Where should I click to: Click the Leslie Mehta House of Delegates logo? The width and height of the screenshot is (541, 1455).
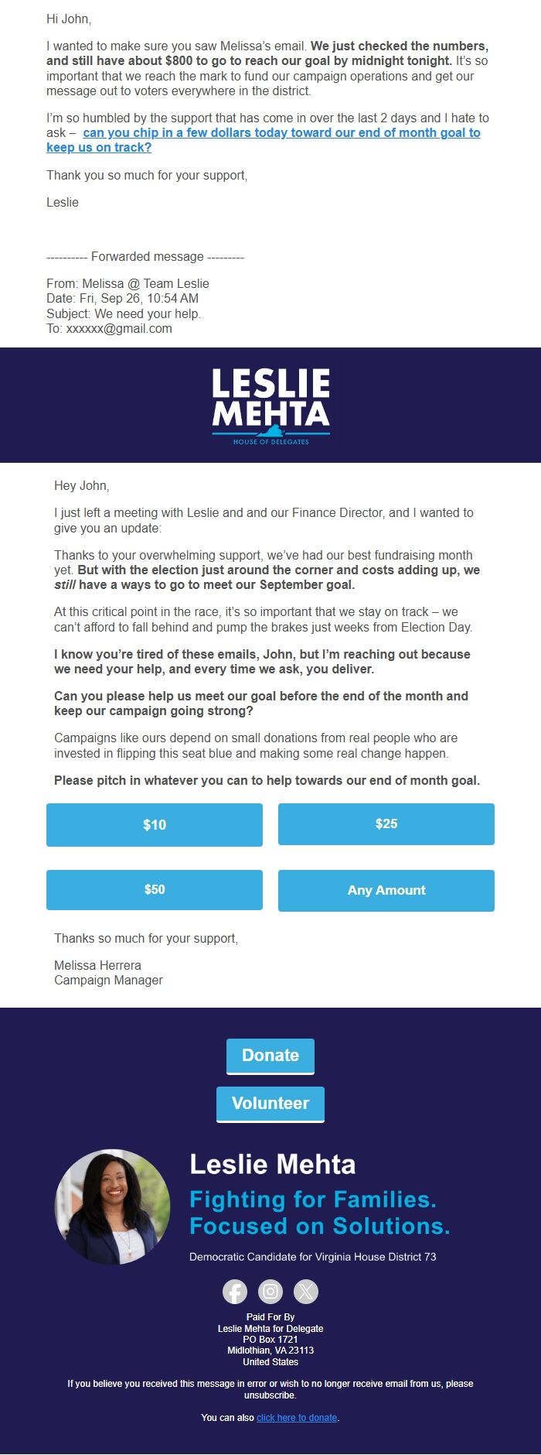(x=270, y=406)
